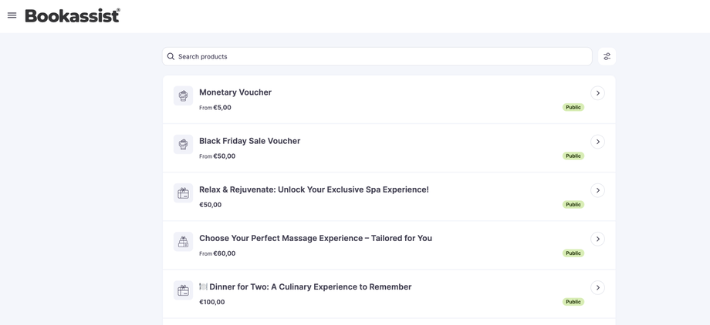The height and width of the screenshot is (325, 710).
Task: Click the Relax & Rejuvenate spa package icon
Action: [183, 193]
